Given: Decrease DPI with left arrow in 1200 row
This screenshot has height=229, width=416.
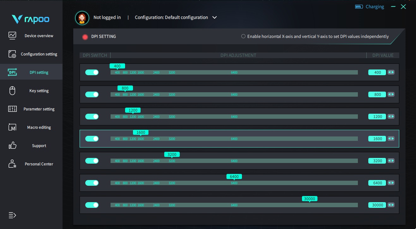Looking at the screenshot, I should tap(389, 117).
